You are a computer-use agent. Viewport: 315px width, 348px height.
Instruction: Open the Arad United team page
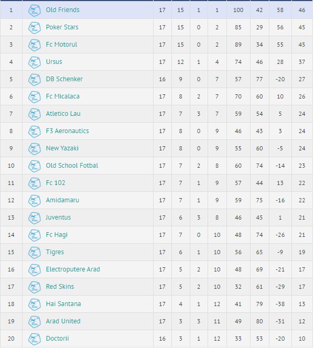[63, 321]
